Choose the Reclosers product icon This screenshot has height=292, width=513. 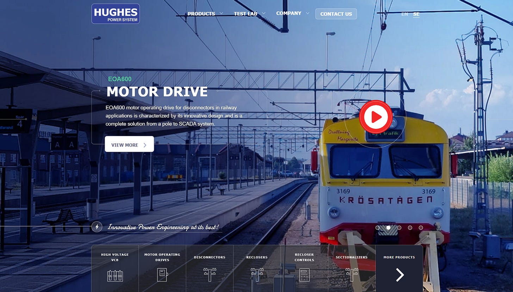(257, 275)
